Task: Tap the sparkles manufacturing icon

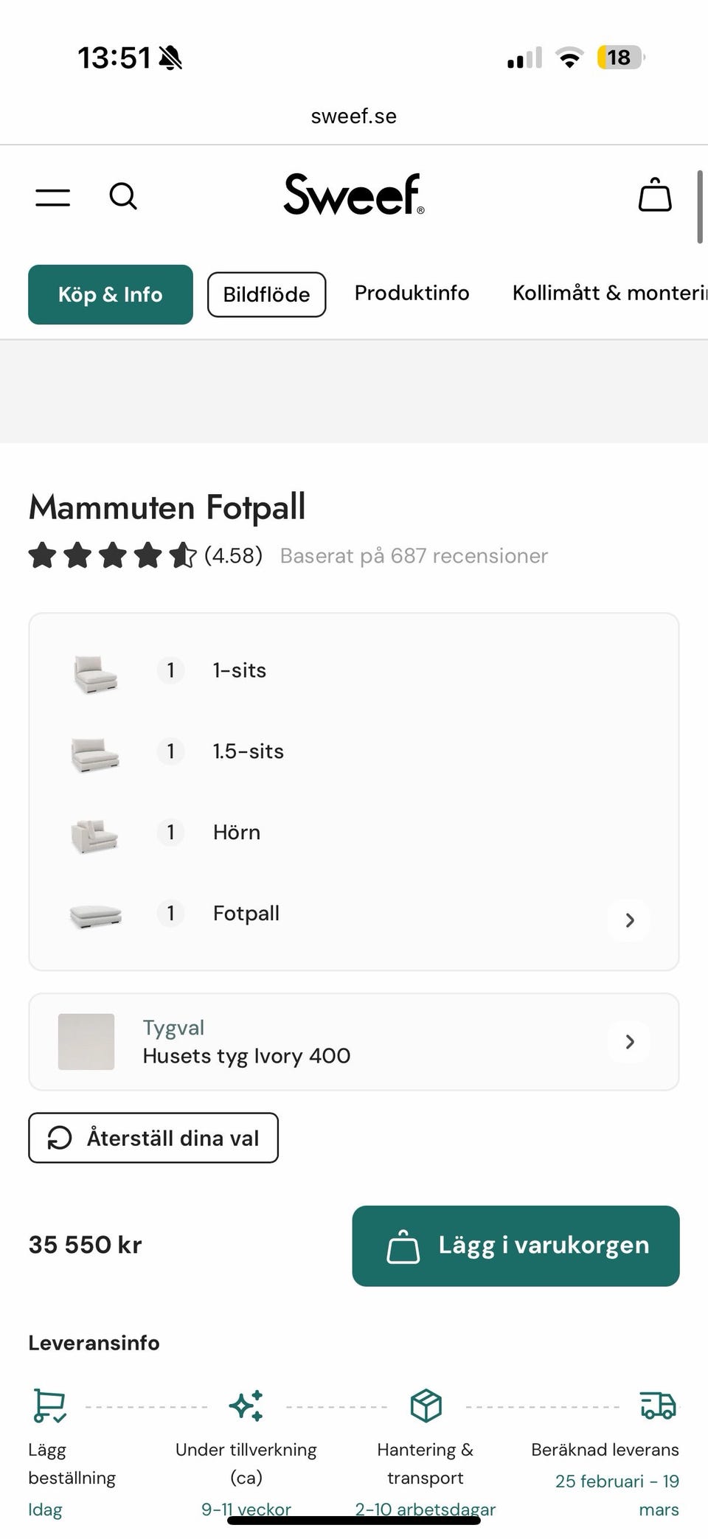Action: [x=246, y=1406]
